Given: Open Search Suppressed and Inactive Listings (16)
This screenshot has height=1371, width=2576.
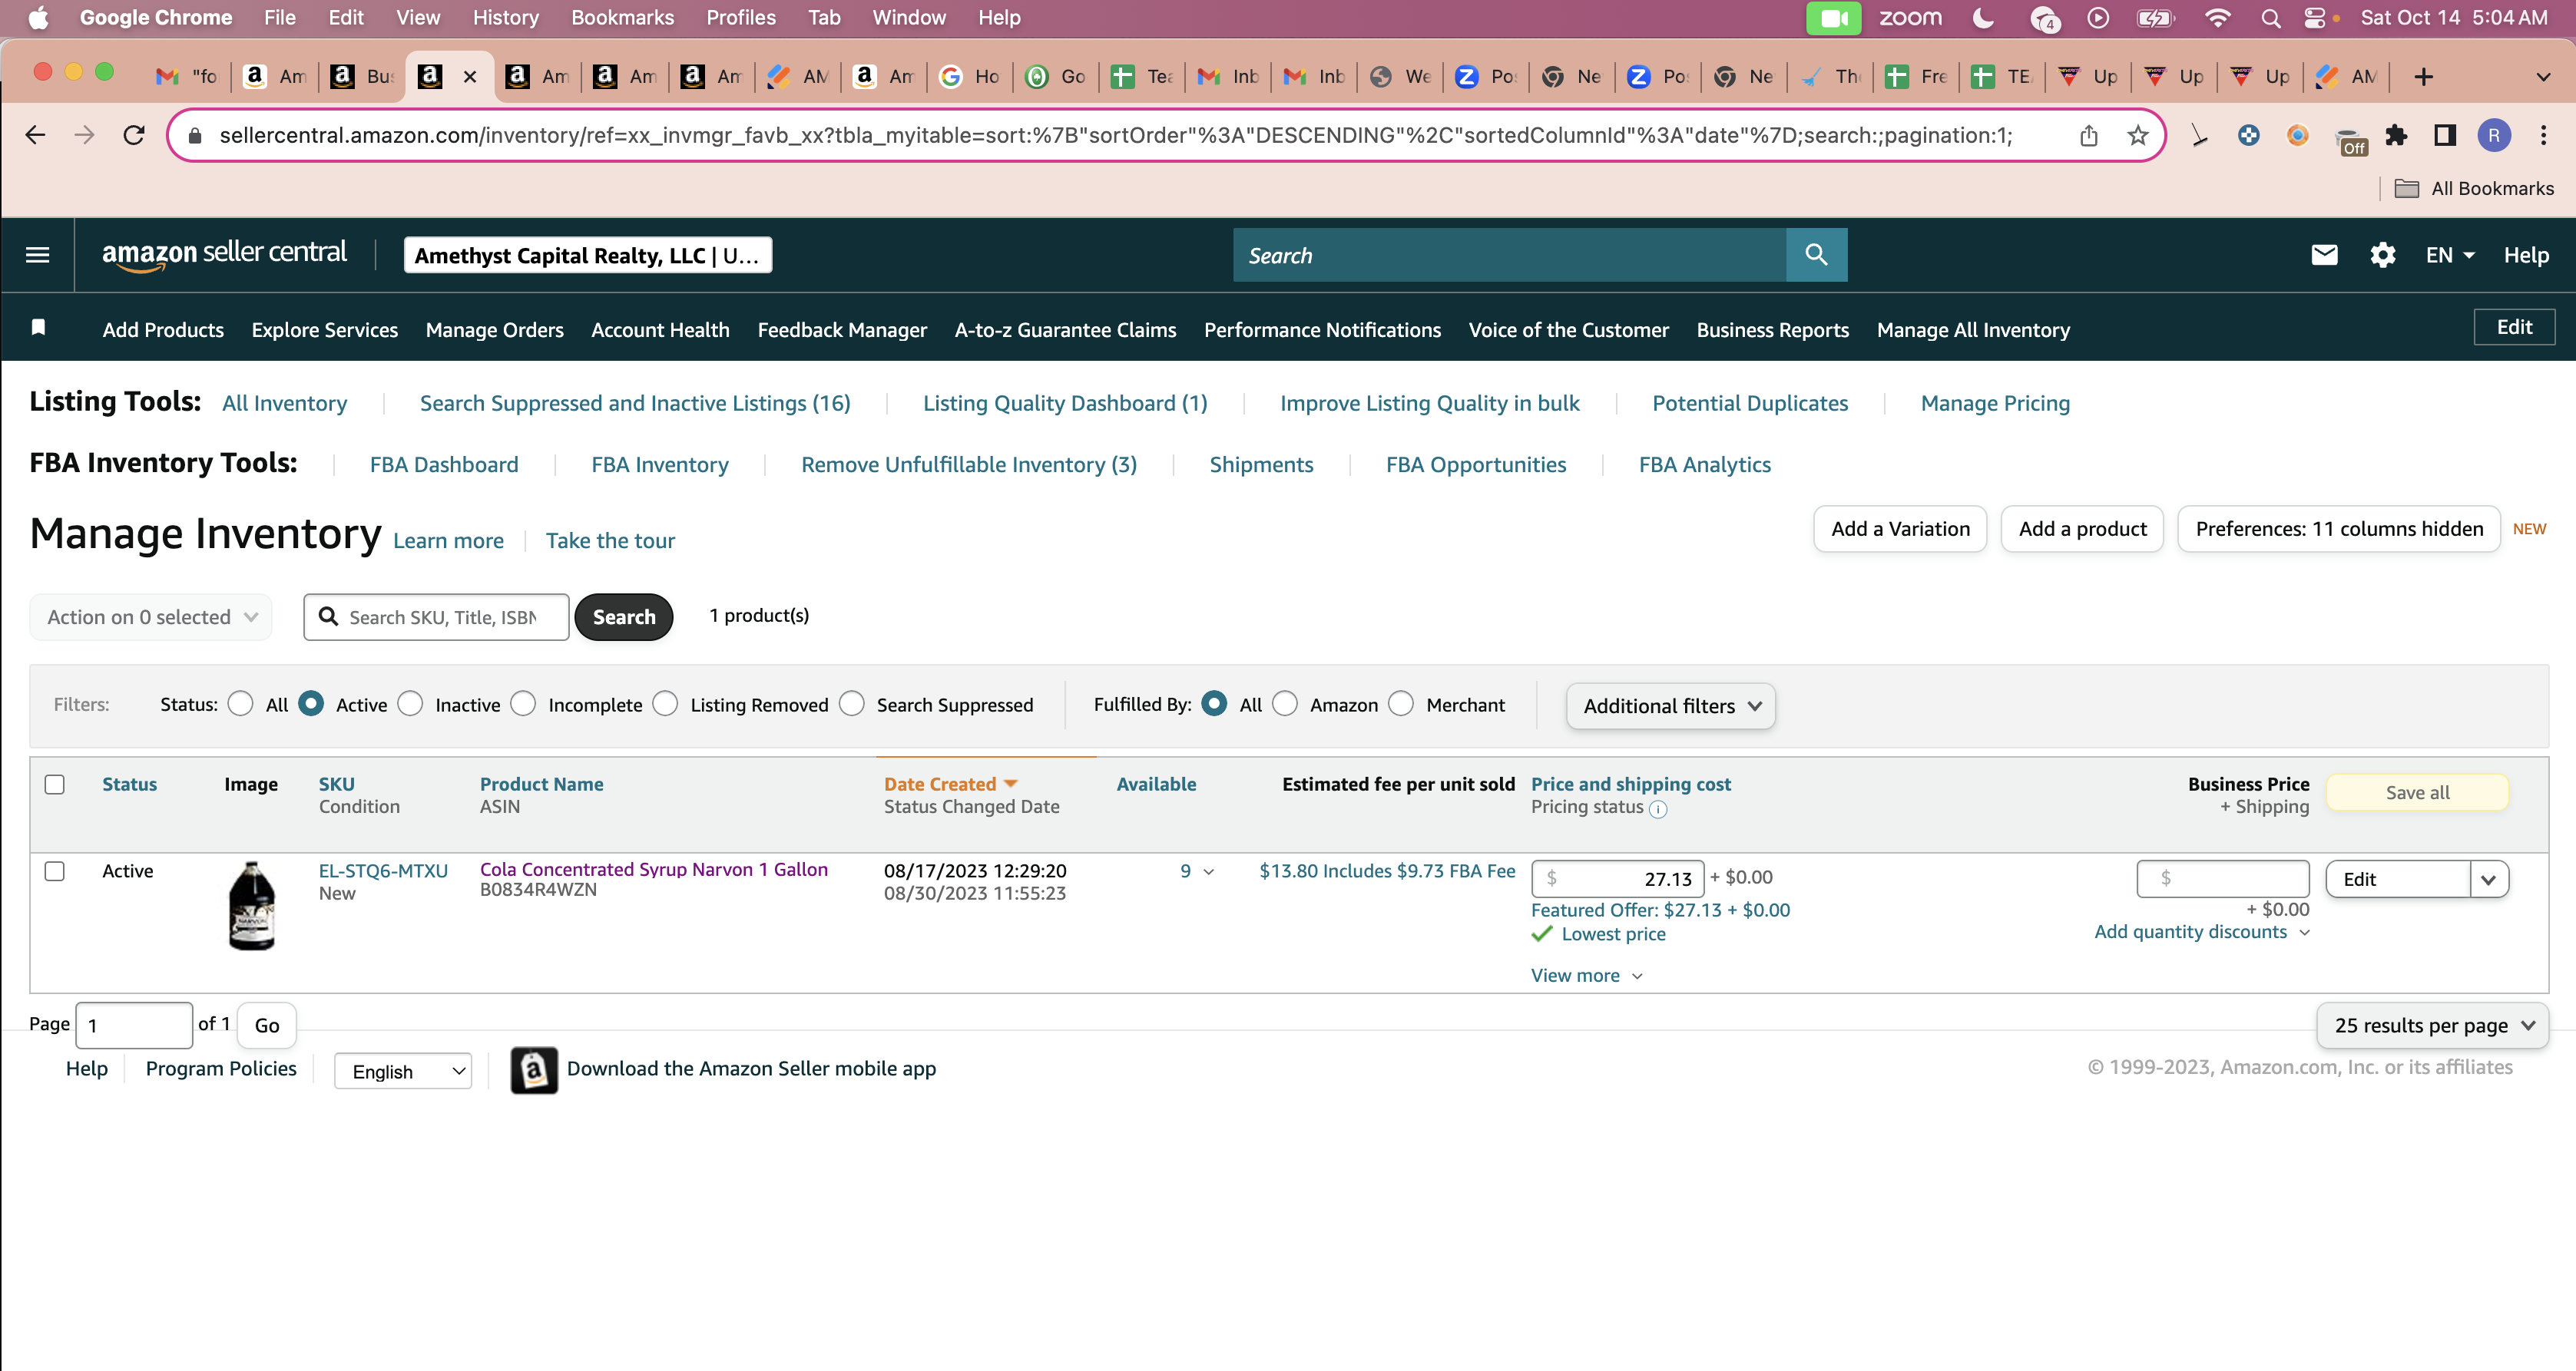Looking at the screenshot, I should [635, 404].
